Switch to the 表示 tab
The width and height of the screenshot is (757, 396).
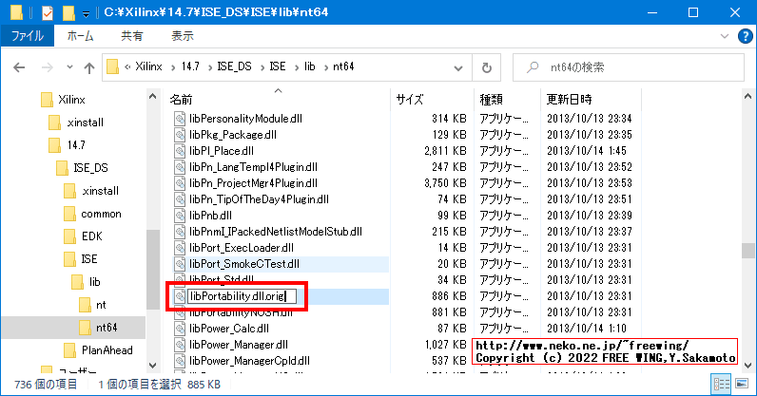[183, 36]
